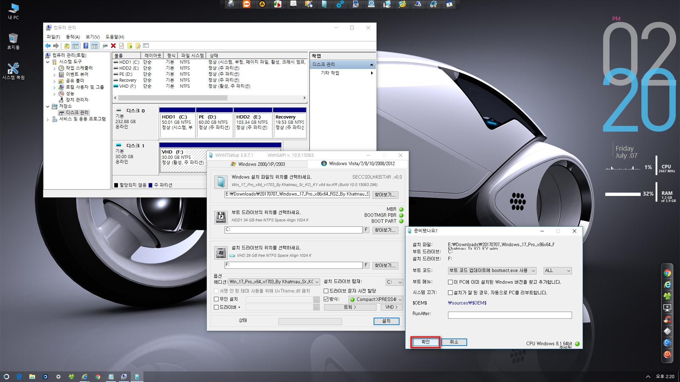The height and width of the screenshot is (382, 680).
Task: Click the 설치 button in WinNTSetup
Action: [x=386, y=321]
